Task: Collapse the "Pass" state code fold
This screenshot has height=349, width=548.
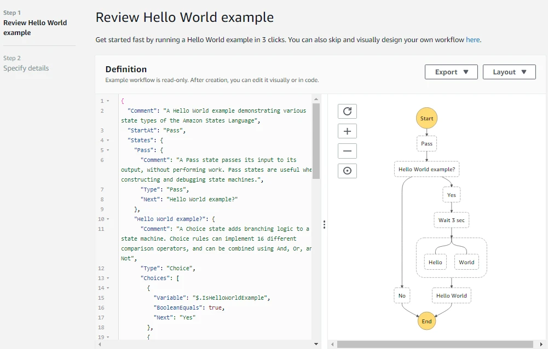Action: [x=107, y=150]
